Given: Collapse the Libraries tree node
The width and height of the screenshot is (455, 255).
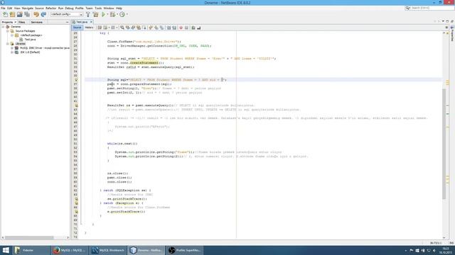Looking at the screenshot, I should [x=8, y=44].
